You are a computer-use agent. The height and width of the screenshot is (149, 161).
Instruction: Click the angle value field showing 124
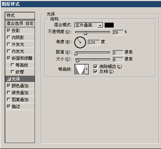pos(94,42)
